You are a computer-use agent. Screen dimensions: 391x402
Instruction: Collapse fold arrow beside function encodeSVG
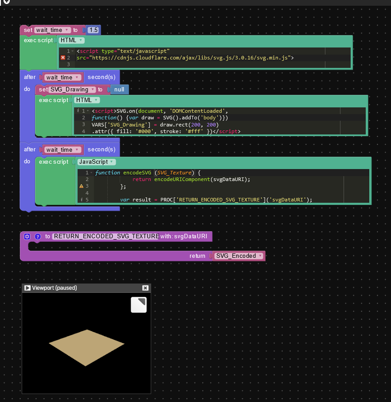[91, 173]
